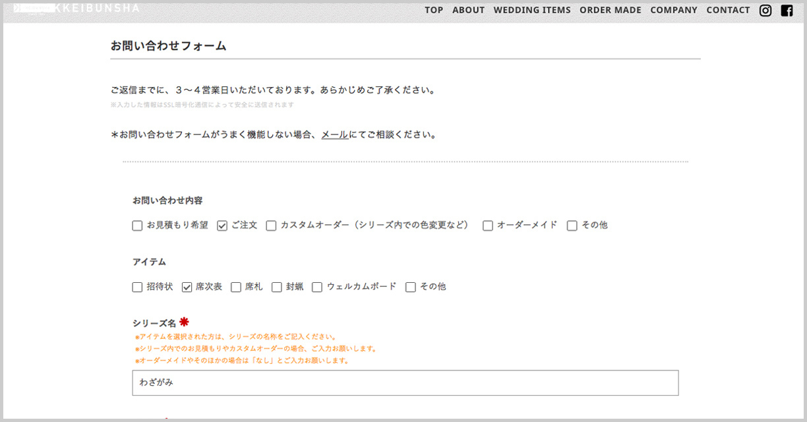Navigate to WEDDING ITEMS
Image resolution: width=807 pixels, height=422 pixels.
pyautogui.click(x=532, y=11)
